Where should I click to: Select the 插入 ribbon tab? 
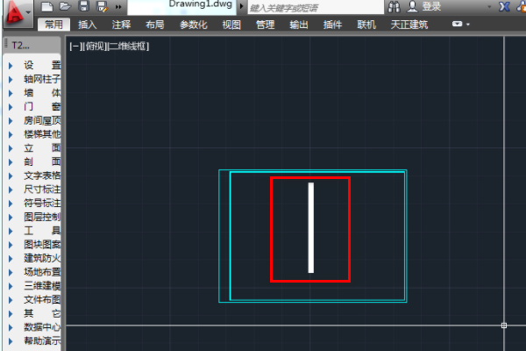click(x=87, y=25)
